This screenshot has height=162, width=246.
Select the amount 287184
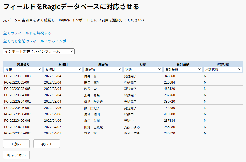pyautogui.click(x=170, y=121)
